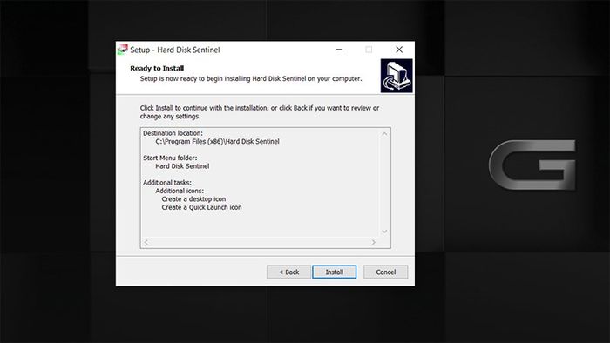Click the setup wizard computer image
The height and width of the screenshot is (343, 610).
point(396,76)
